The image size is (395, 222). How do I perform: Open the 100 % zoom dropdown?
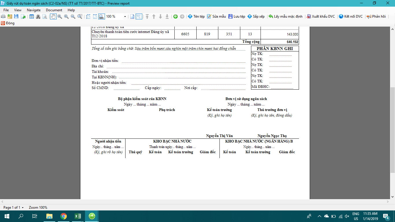click(x=125, y=16)
